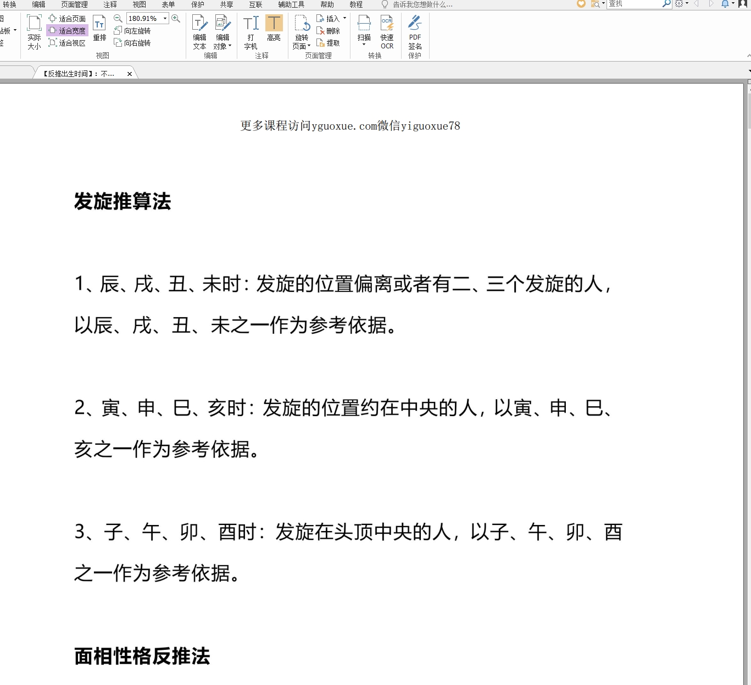Activate the 高亮 highlight tool
Viewport: 751px width, 685px height.
(274, 29)
